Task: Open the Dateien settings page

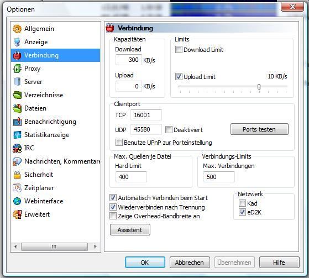Action: [56, 108]
